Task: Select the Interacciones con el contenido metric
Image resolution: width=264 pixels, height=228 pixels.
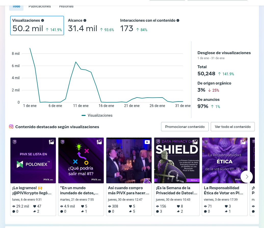Action: click(150, 26)
